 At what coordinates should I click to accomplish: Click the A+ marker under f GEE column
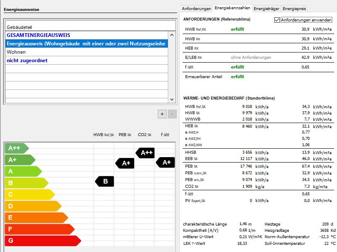click(166, 162)
